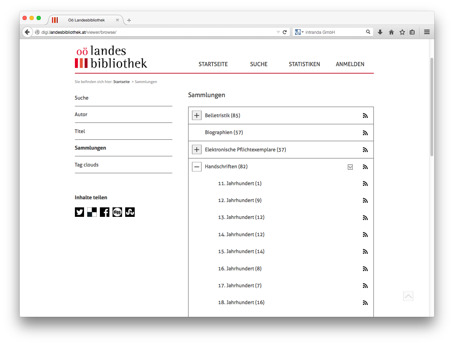Select the Oö Landesbibliothek browser tab
This screenshot has width=454, height=345.
point(86,20)
